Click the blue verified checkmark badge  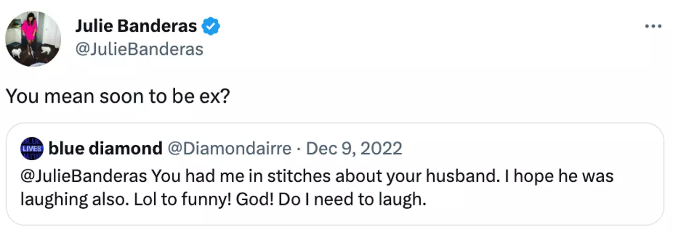211,27
